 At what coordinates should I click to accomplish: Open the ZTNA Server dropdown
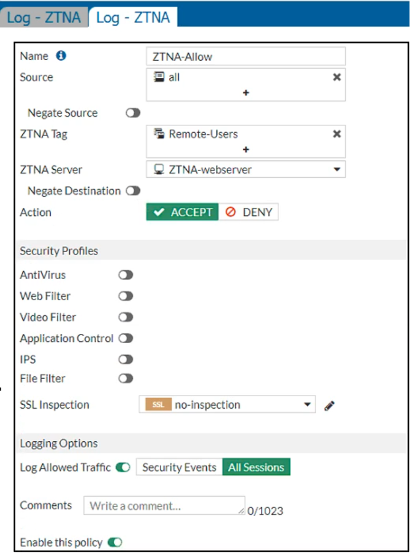(x=337, y=169)
